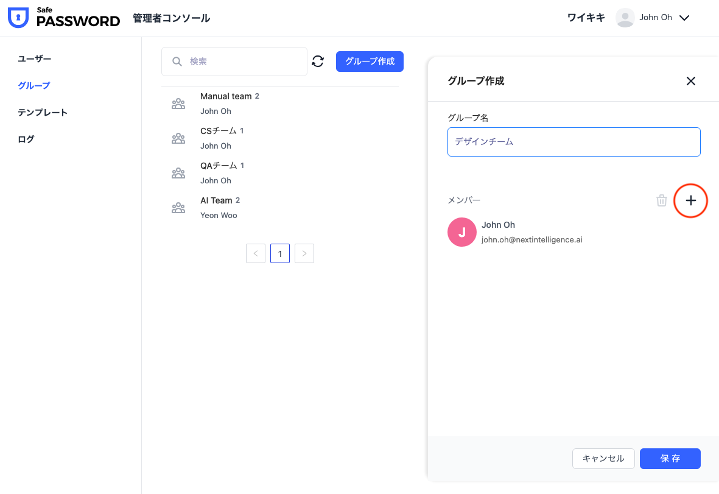Click the Manual team group icon
The width and height of the screenshot is (719, 494).
178,104
